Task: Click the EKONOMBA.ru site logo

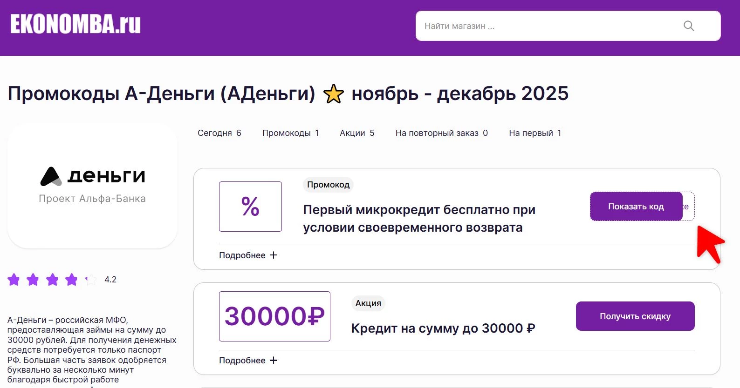Action: click(x=75, y=24)
